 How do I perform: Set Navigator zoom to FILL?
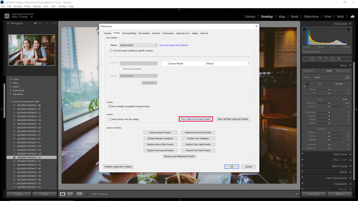point(41,23)
